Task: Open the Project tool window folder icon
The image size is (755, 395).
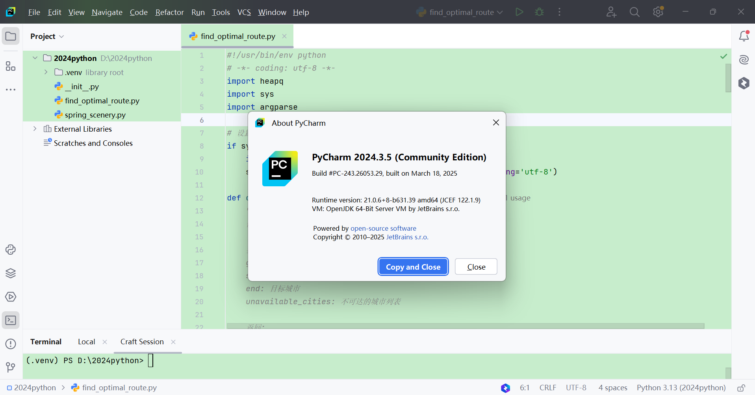Action: (x=11, y=36)
